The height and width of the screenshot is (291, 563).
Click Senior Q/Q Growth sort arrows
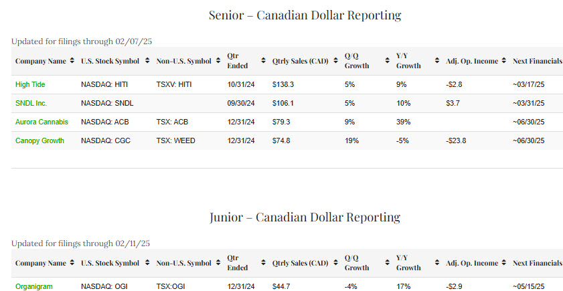(387, 61)
